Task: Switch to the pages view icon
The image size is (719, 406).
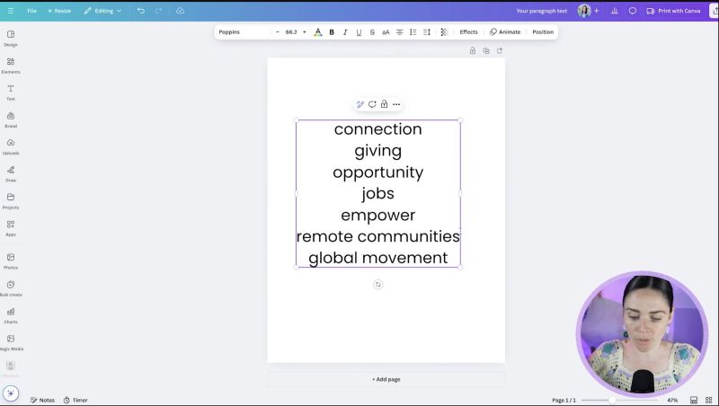Action: (x=694, y=400)
